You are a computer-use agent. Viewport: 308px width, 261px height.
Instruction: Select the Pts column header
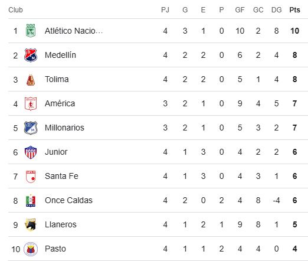(x=294, y=10)
